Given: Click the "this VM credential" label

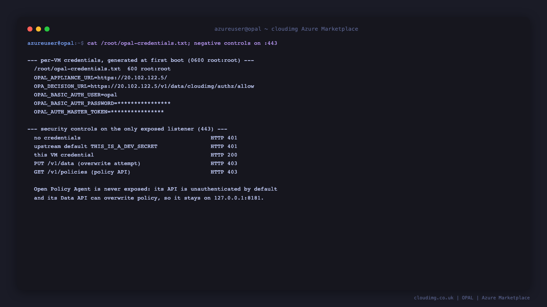Looking at the screenshot, I should 64,155.
